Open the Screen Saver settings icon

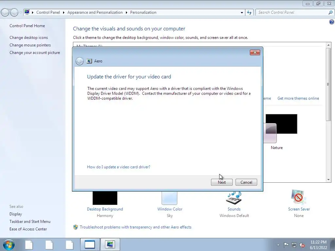pyautogui.click(x=299, y=197)
